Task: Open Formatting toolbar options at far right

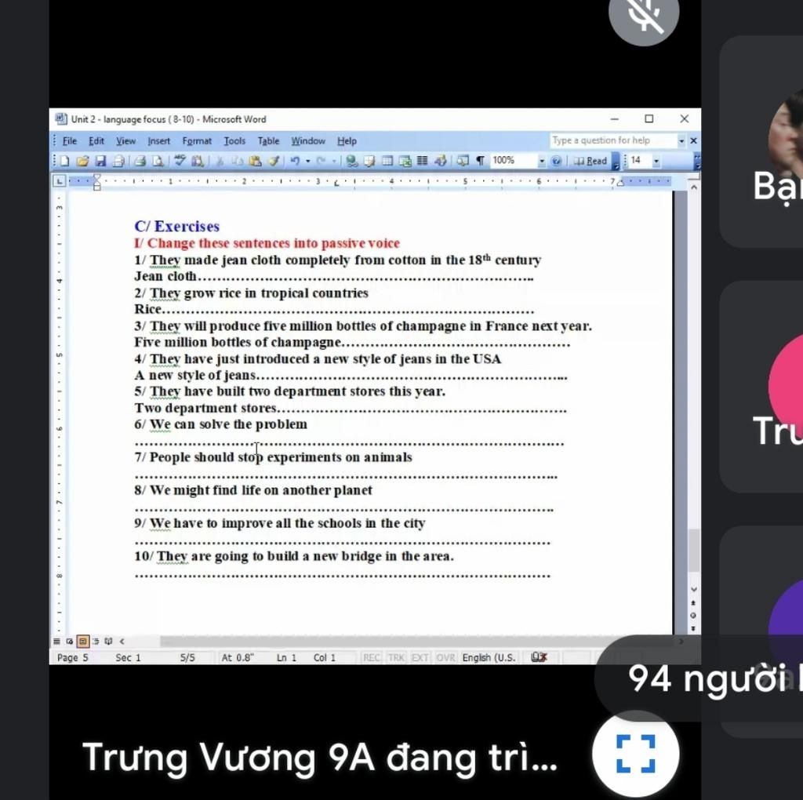Action: pos(697,162)
